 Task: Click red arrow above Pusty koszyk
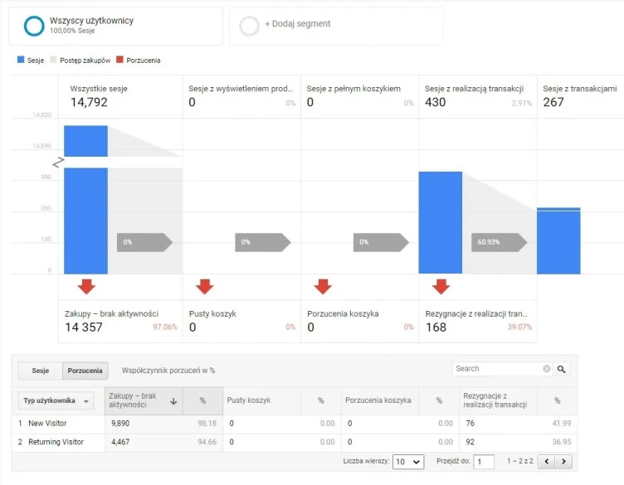click(x=205, y=287)
